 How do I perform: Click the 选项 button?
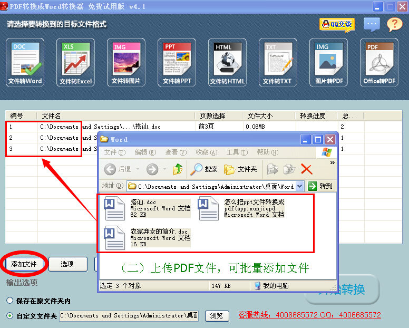(67, 264)
